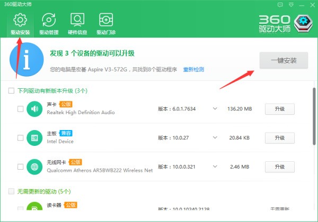This screenshot has width=318, height=222.
Task: Click the 公版 badge next to 读卡器
Action: point(70,205)
